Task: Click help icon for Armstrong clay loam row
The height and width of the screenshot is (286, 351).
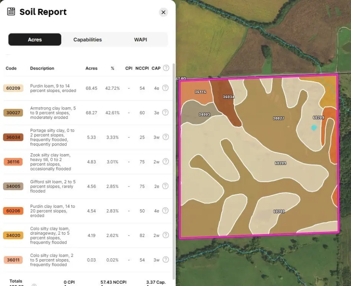Action: coord(165,112)
